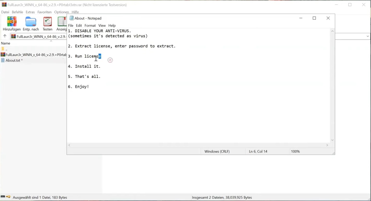Click the WinRAR archive path field
This screenshot has height=201, width=371.
click(x=39, y=36)
